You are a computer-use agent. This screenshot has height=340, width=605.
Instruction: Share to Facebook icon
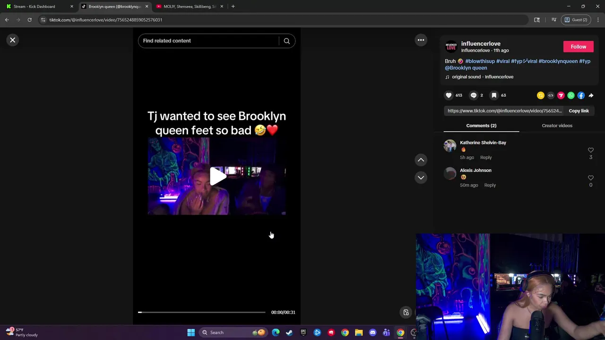[581, 95]
